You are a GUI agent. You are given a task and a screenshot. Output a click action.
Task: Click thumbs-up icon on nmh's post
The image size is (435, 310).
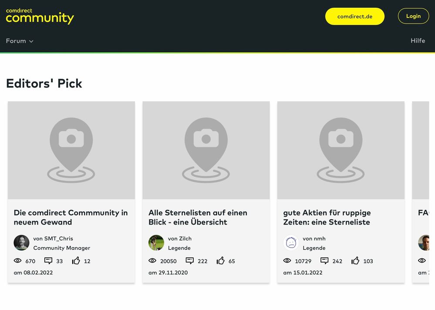(x=355, y=261)
